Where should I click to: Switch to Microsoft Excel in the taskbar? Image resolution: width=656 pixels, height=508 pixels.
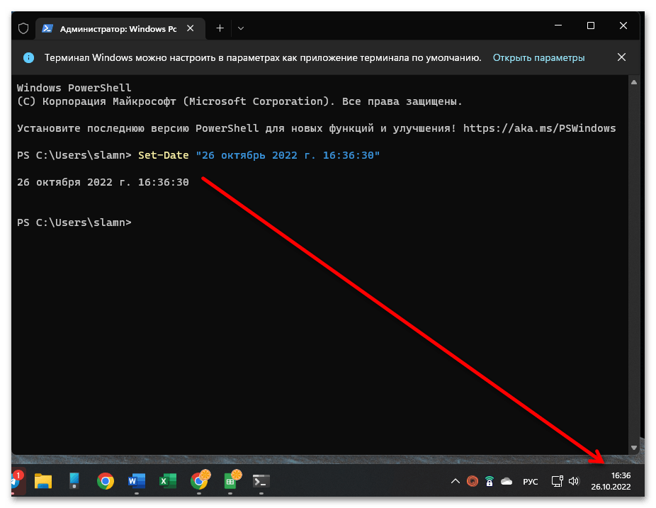point(168,481)
